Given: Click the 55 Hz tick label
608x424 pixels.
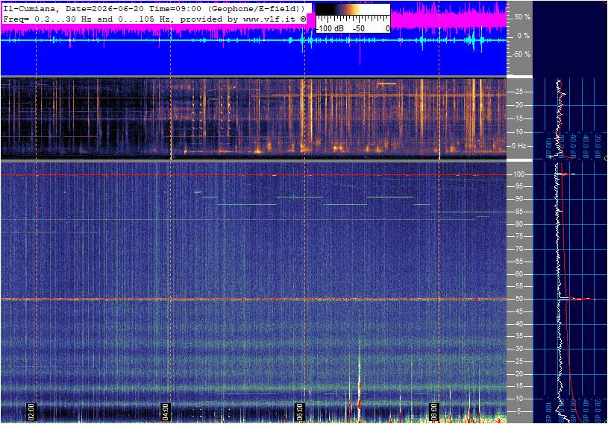Looking at the screenshot, I should [518, 287].
